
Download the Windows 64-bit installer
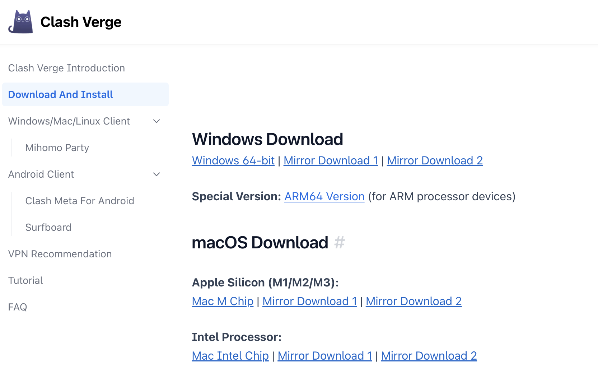[233, 161]
